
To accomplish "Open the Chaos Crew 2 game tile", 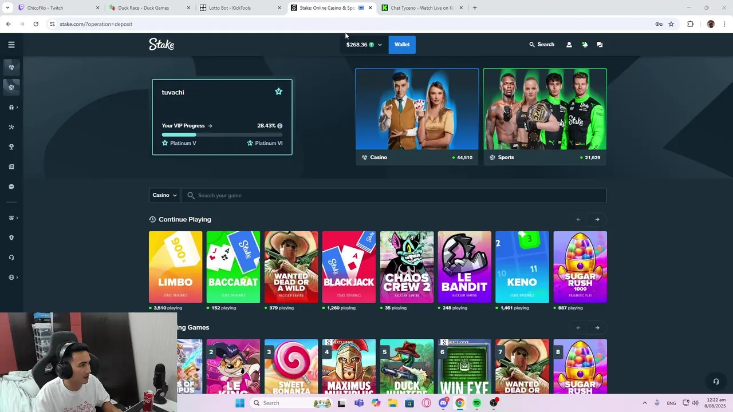I will point(407,267).
